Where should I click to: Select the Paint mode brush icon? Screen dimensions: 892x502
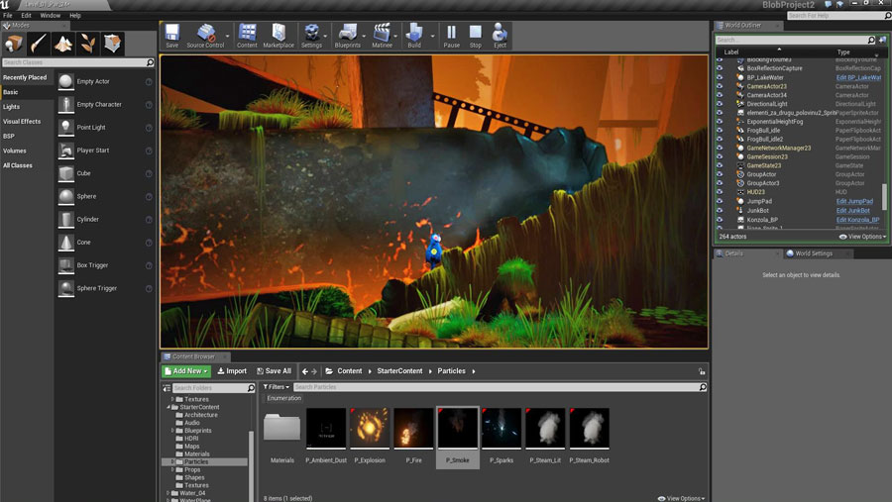[x=38, y=44]
